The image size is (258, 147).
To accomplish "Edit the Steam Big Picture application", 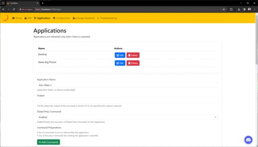I will (120, 63).
